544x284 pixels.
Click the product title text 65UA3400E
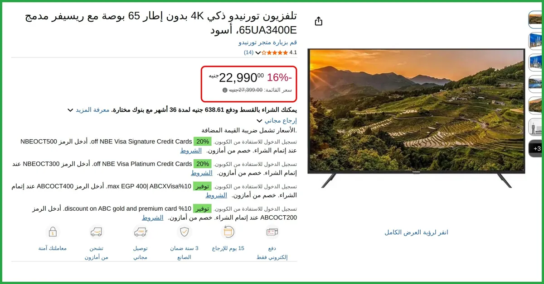point(267,31)
